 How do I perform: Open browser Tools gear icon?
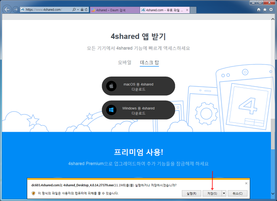click(x=271, y=10)
